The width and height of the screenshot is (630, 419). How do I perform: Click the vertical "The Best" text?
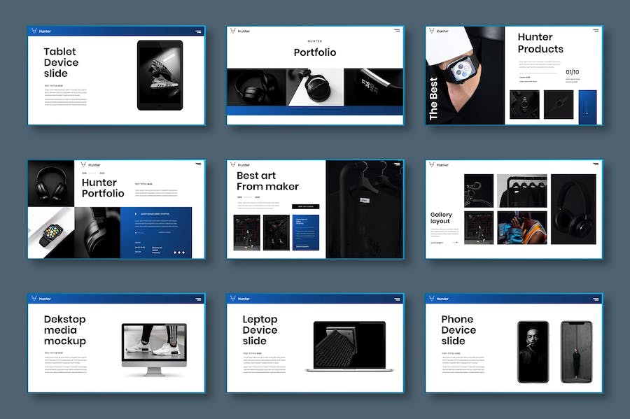coord(433,99)
